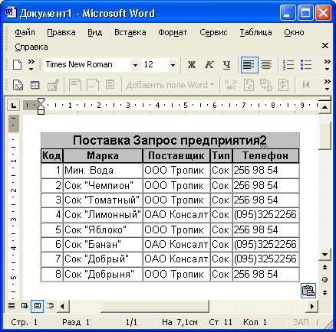Toggle underline formatting with the Ч button
The width and height of the screenshot is (336, 332).
[226, 65]
